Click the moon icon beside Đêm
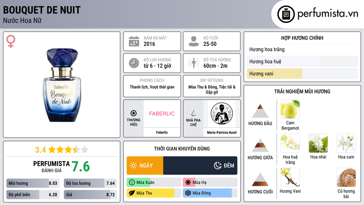Viewport: 364px width, 205px height. point(218,165)
